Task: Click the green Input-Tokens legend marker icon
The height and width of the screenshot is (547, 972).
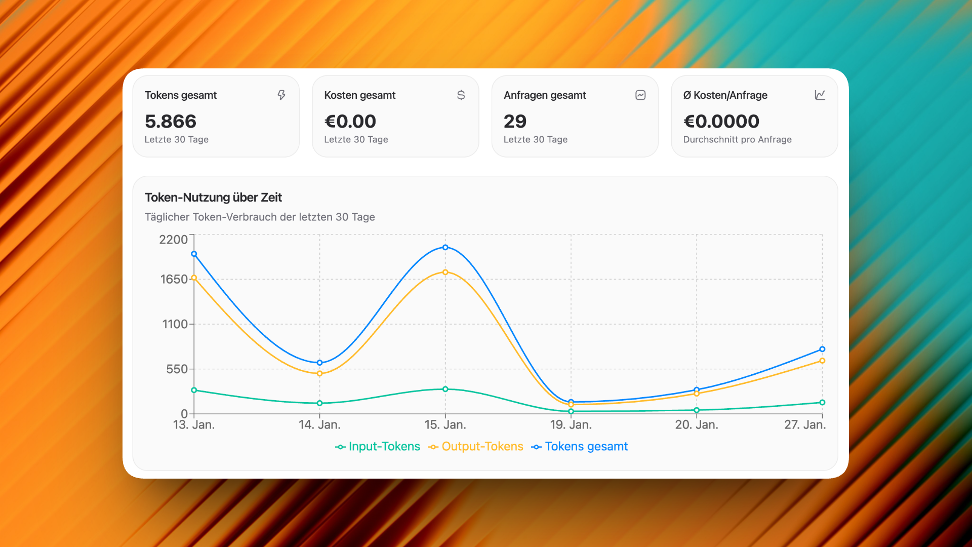Action: [x=340, y=447]
